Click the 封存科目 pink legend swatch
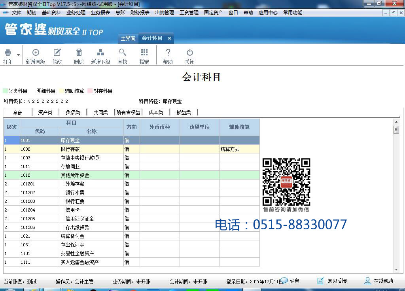 [90, 91]
